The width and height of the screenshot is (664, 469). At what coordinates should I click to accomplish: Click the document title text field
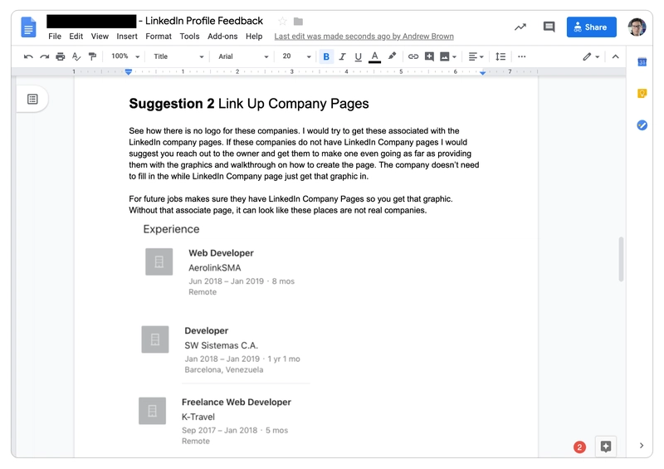point(155,21)
